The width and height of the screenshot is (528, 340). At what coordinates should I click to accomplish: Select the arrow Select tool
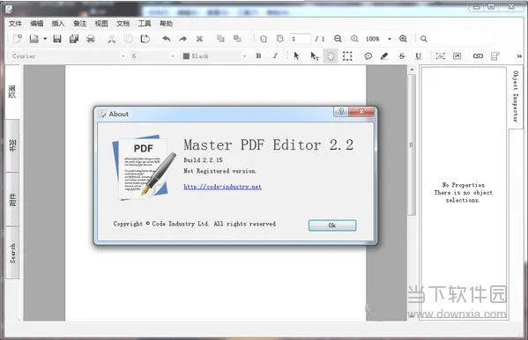click(x=296, y=55)
